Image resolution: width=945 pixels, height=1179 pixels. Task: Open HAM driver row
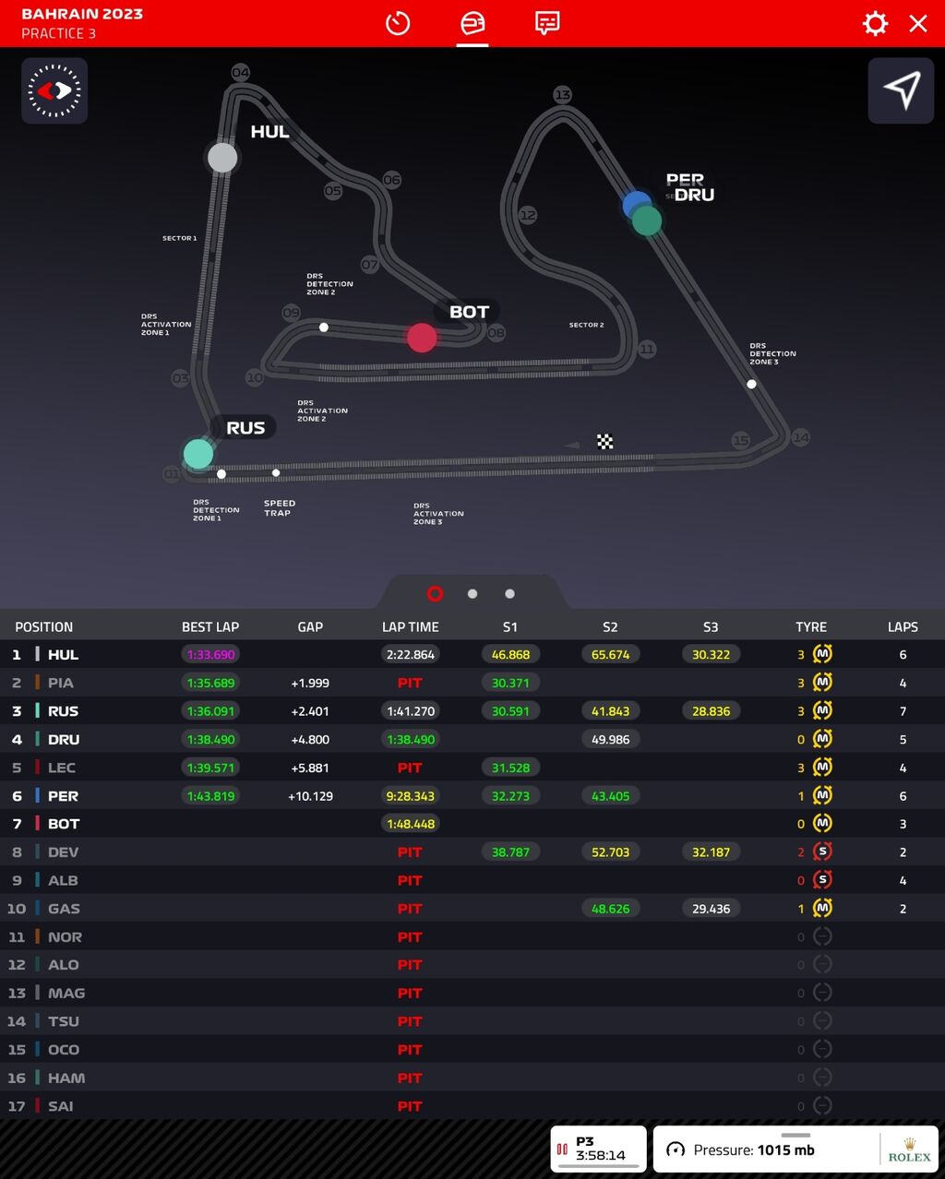click(472, 1078)
